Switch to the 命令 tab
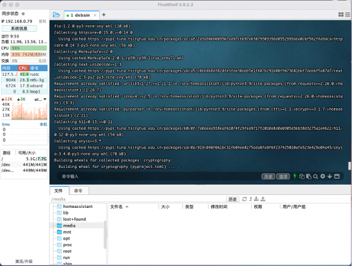The height and width of the screenshot is (266, 352). click(x=77, y=190)
